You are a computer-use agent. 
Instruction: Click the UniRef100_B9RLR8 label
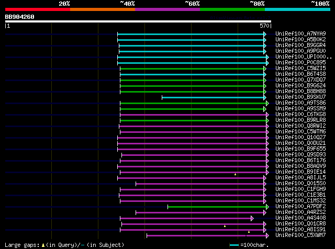pos(300,120)
